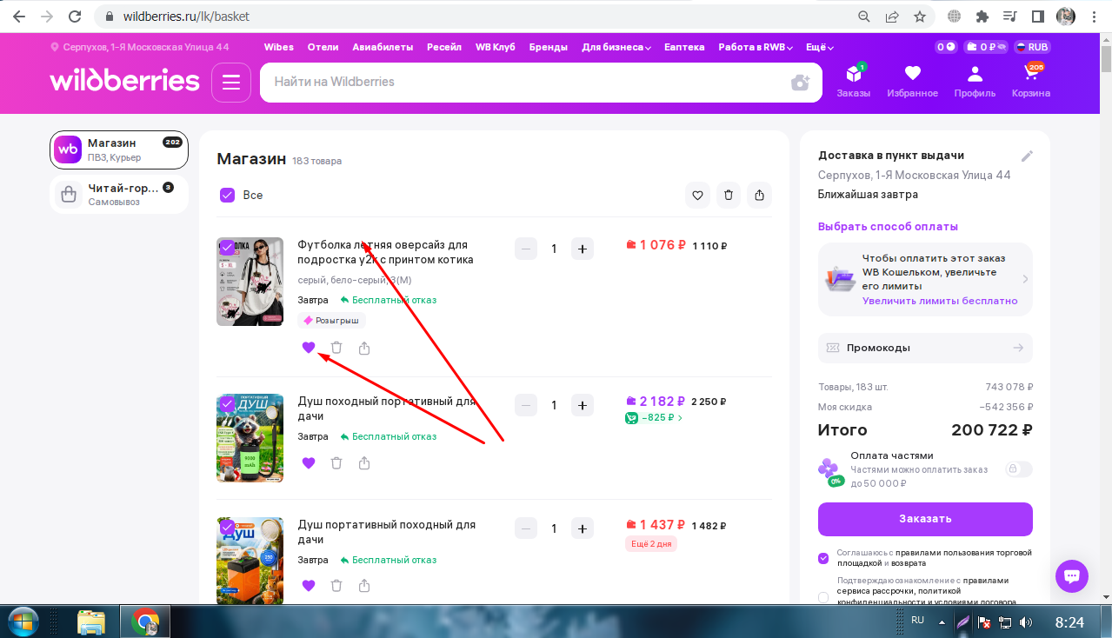Open the wallet balance 0 ₽ indicator
1112x638 pixels.
(x=987, y=47)
